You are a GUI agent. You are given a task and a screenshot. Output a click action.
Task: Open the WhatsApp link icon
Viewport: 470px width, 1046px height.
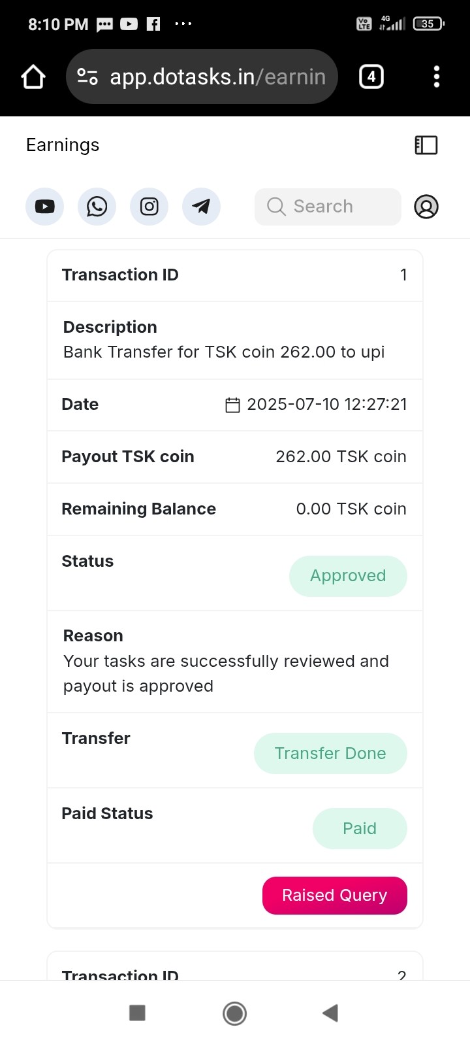[x=97, y=207]
